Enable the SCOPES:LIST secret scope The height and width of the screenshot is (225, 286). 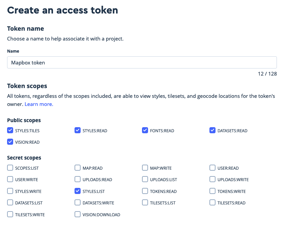10,168
